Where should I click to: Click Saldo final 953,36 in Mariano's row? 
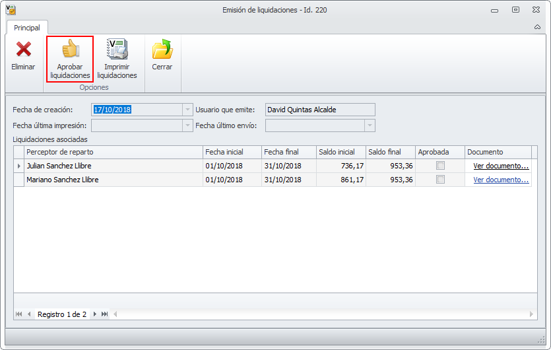click(x=391, y=180)
